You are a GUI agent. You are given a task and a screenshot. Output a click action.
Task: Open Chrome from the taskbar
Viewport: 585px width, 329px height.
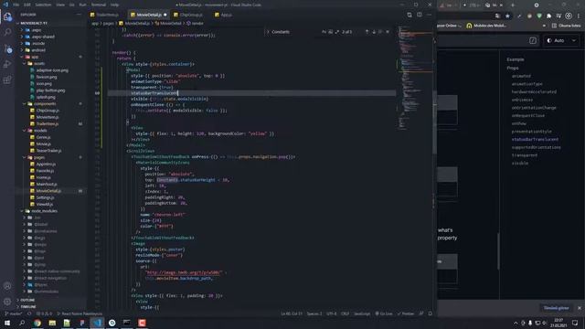[x=37, y=323]
